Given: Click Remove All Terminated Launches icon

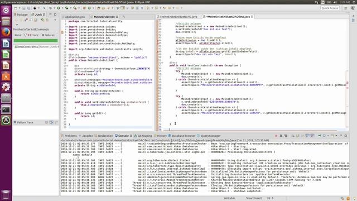Looking at the screenshot, I should pyautogui.click(x=286, y=136).
